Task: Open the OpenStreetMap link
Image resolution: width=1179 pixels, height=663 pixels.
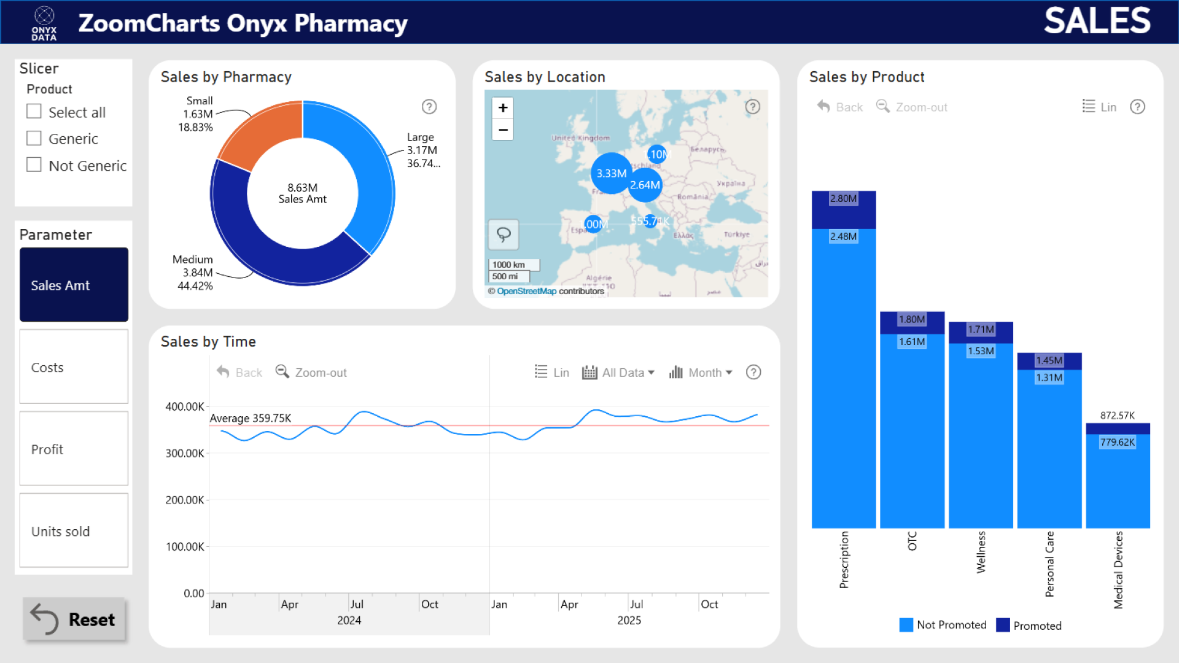Action: (526, 292)
